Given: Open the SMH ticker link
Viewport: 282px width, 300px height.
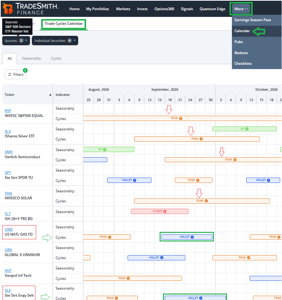Looking at the screenshot, I should point(9,152).
